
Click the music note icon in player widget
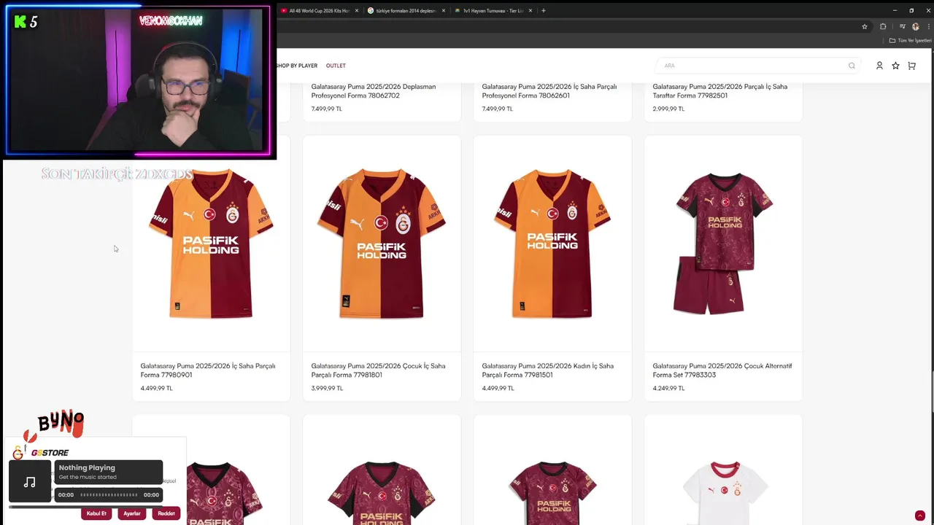(x=30, y=482)
